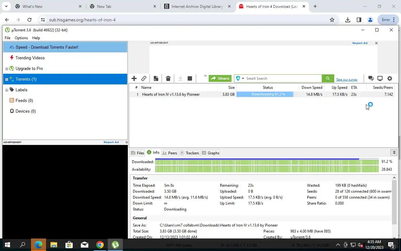The image size is (401, 251).
Task: Bookmark this page with star icon
Action: click(332, 20)
